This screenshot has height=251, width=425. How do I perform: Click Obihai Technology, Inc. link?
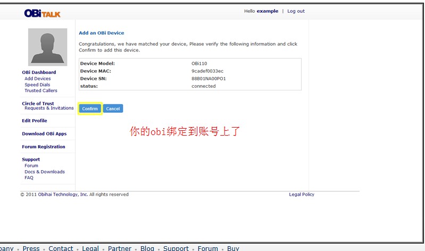63,194
